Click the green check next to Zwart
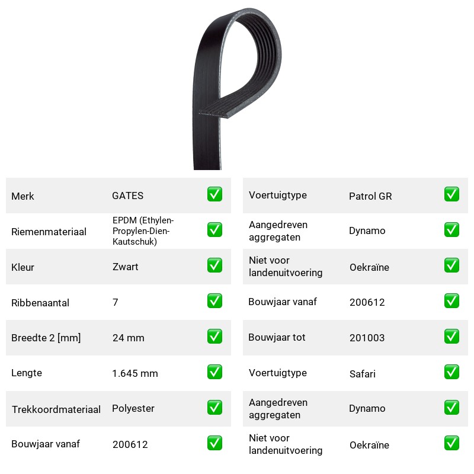474x474 pixels. (214, 265)
